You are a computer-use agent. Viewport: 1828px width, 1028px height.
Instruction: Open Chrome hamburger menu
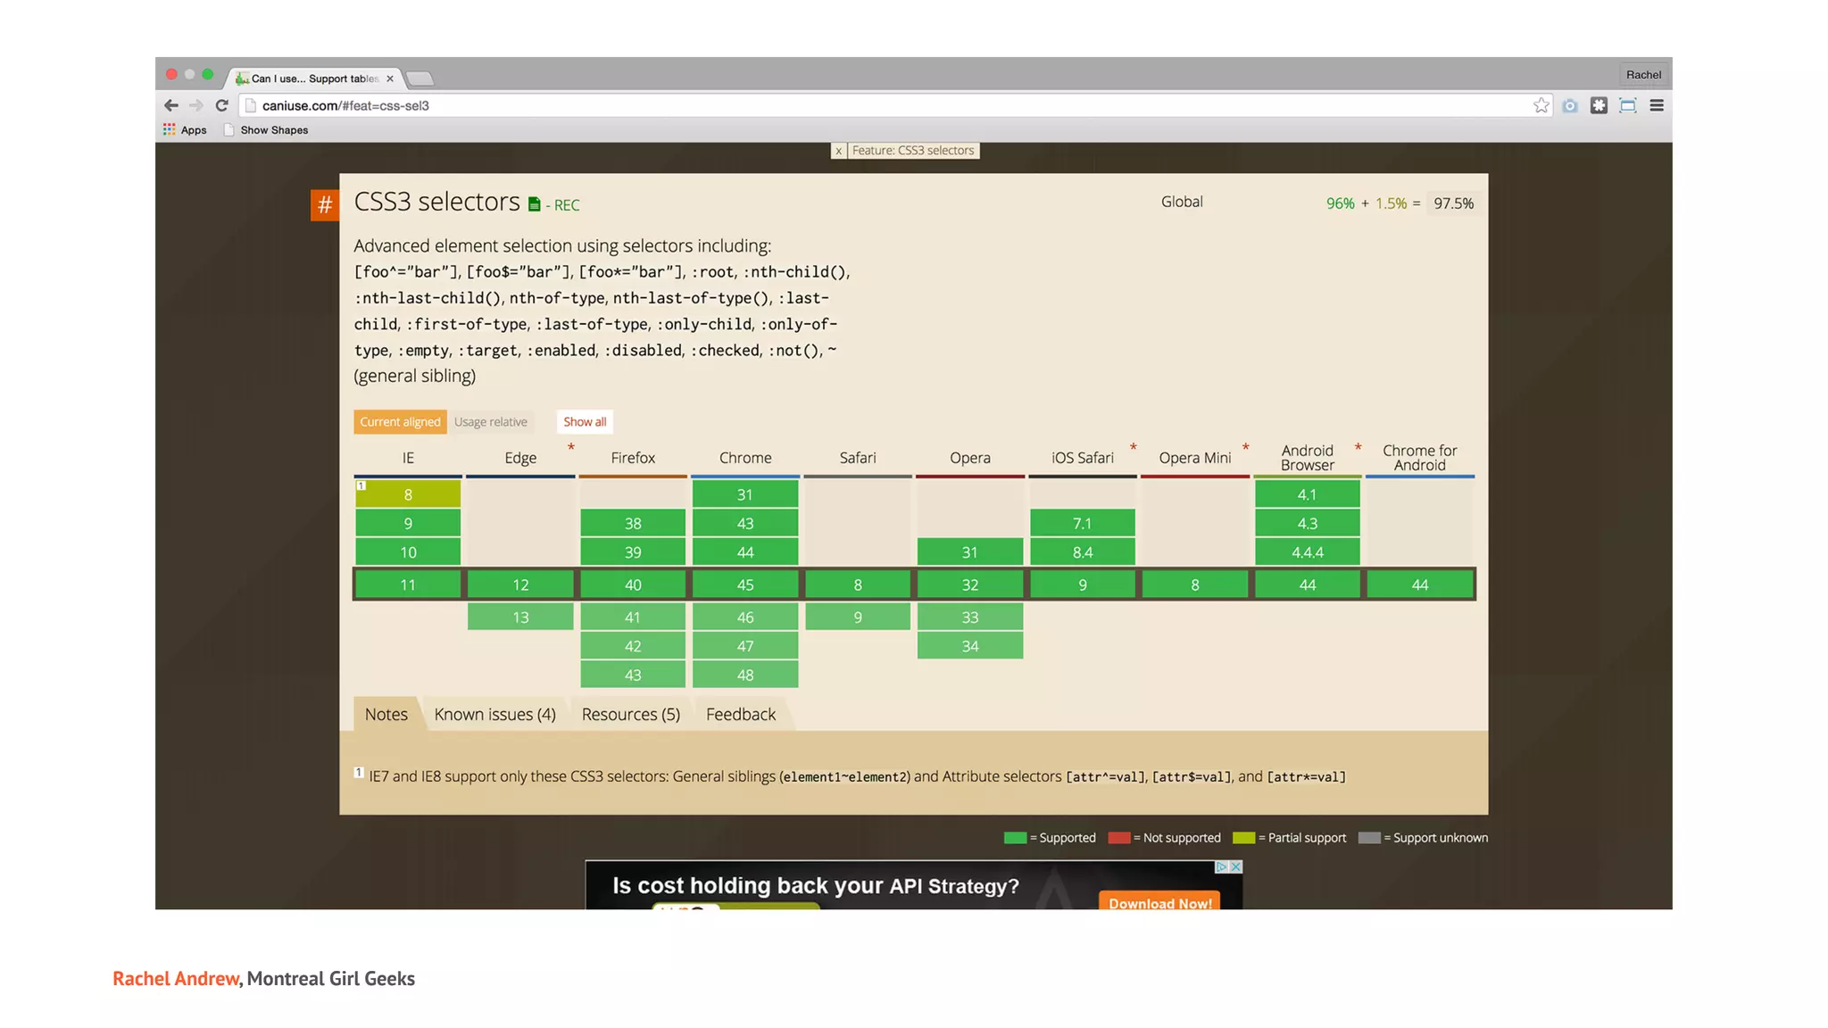click(1657, 105)
